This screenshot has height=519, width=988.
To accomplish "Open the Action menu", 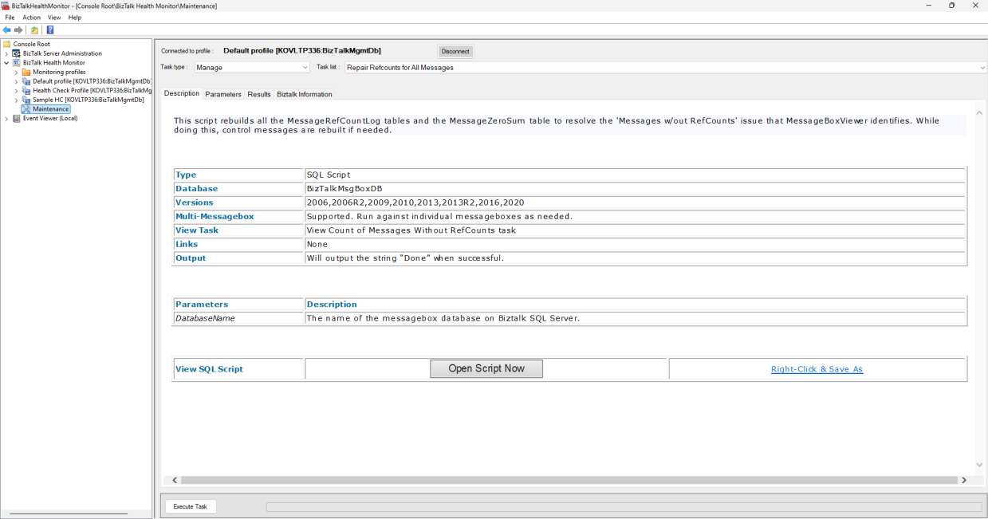I will (x=31, y=18).
